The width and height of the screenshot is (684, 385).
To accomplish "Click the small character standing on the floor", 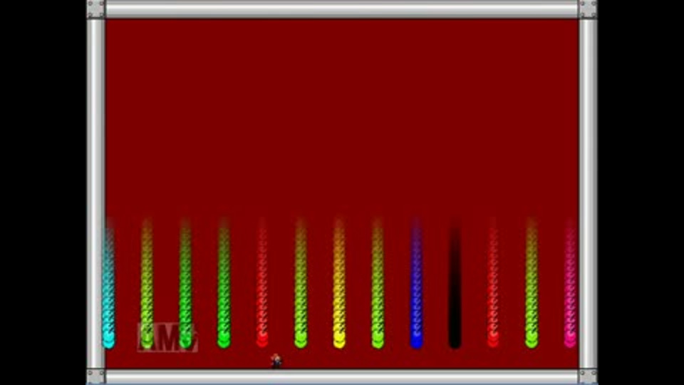I will 276,361.
